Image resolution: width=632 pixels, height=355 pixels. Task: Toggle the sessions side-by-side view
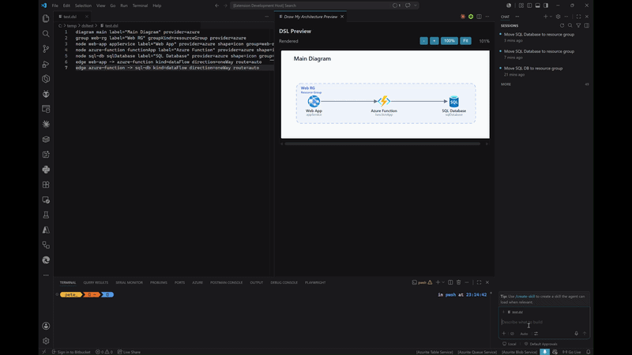587,25
